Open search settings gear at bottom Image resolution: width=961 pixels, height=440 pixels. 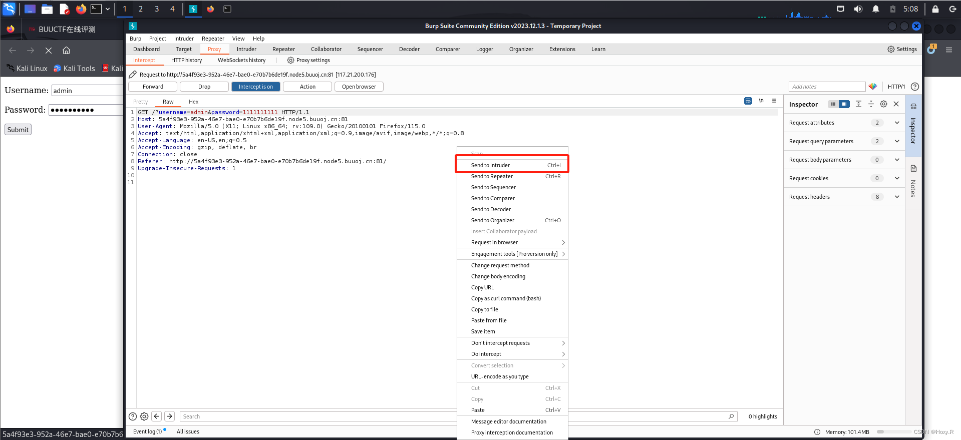click(144, 416)
